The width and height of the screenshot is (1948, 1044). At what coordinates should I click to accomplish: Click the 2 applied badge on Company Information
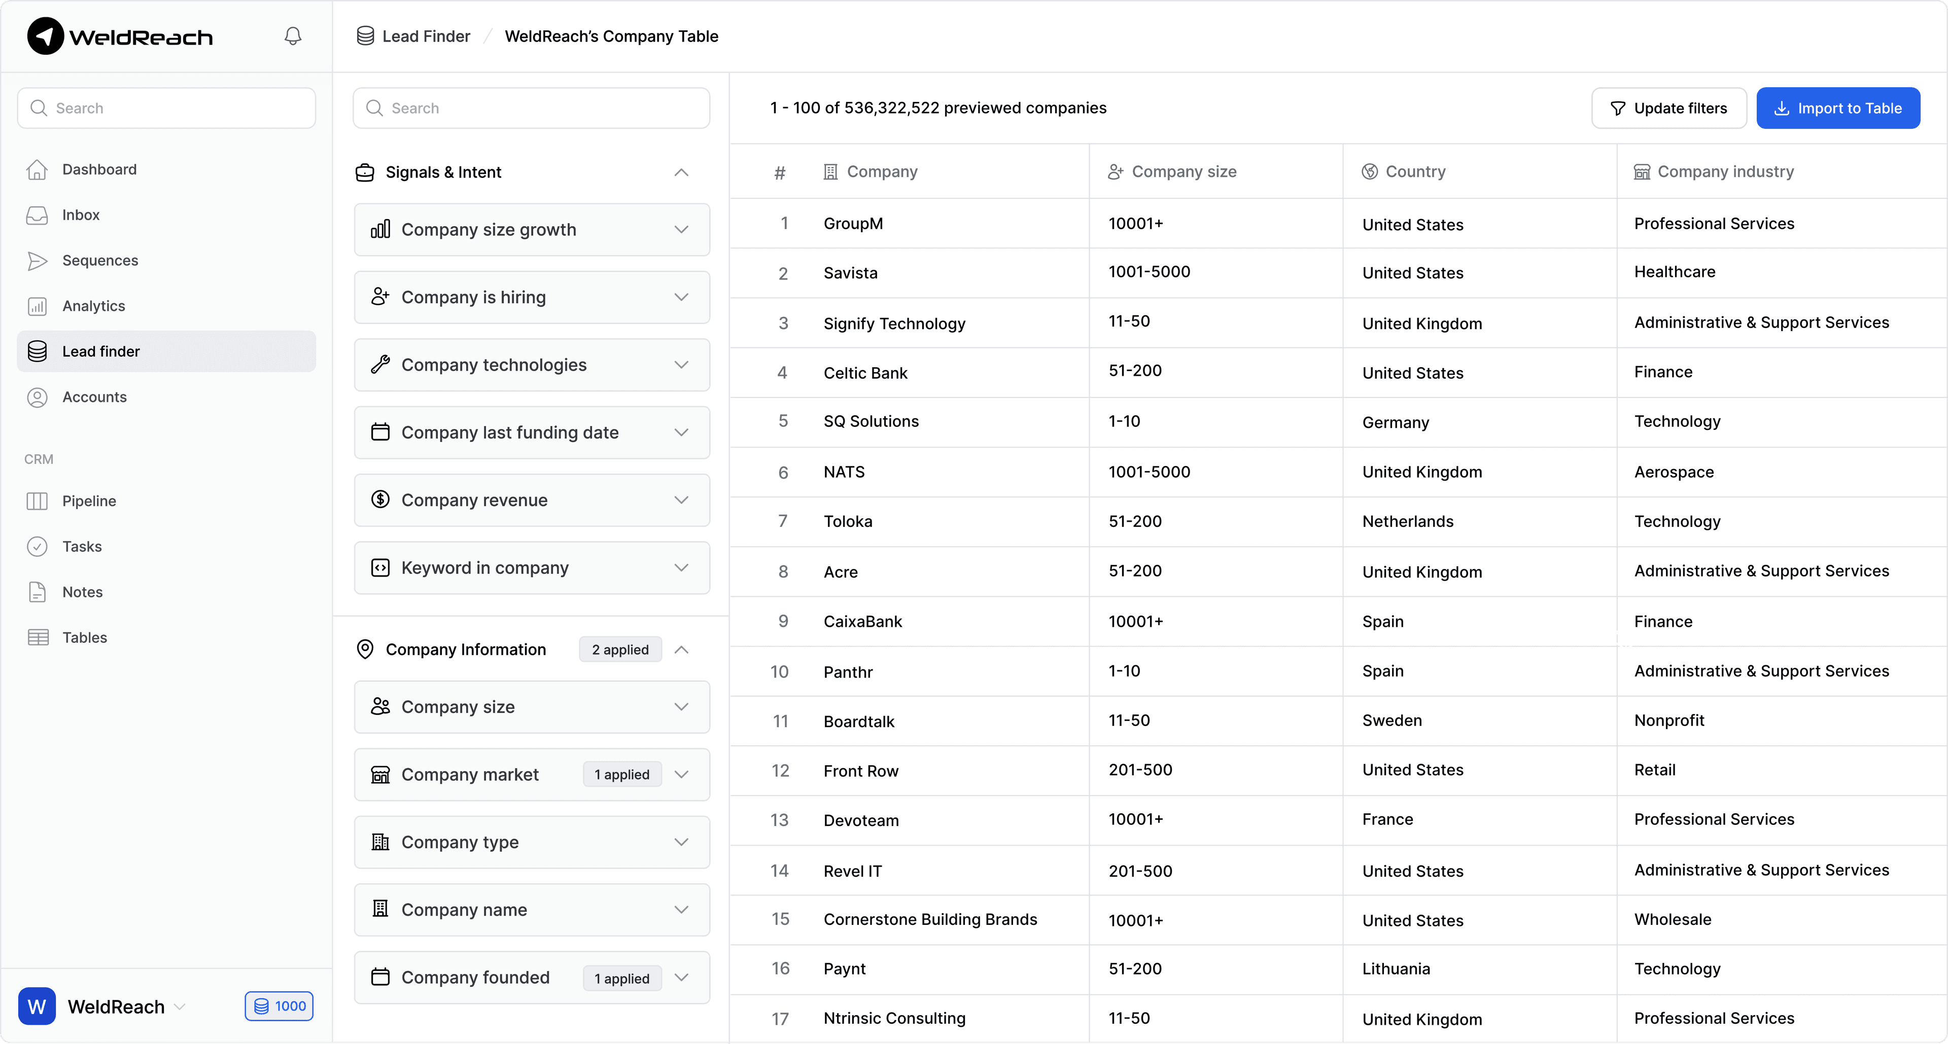pos(620,650)
